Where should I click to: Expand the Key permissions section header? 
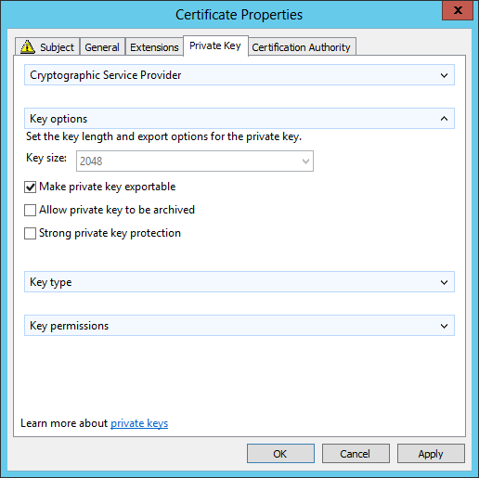[239, 326]
